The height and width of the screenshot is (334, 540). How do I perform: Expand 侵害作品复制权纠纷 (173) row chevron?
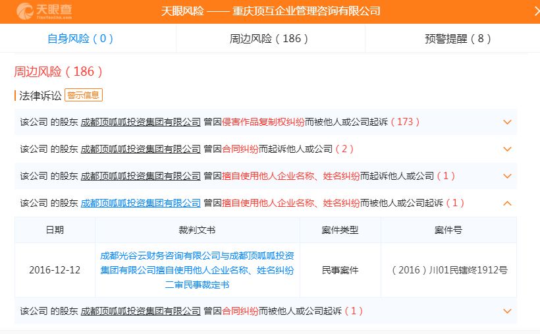pyautogui.click(x=507, y=122)
